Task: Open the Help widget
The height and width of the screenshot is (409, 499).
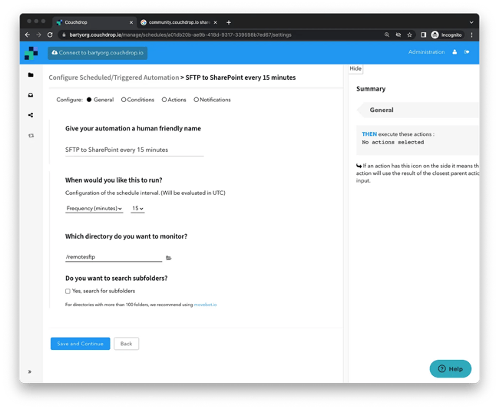Action: pyautogui.click(x=451, y=368)
